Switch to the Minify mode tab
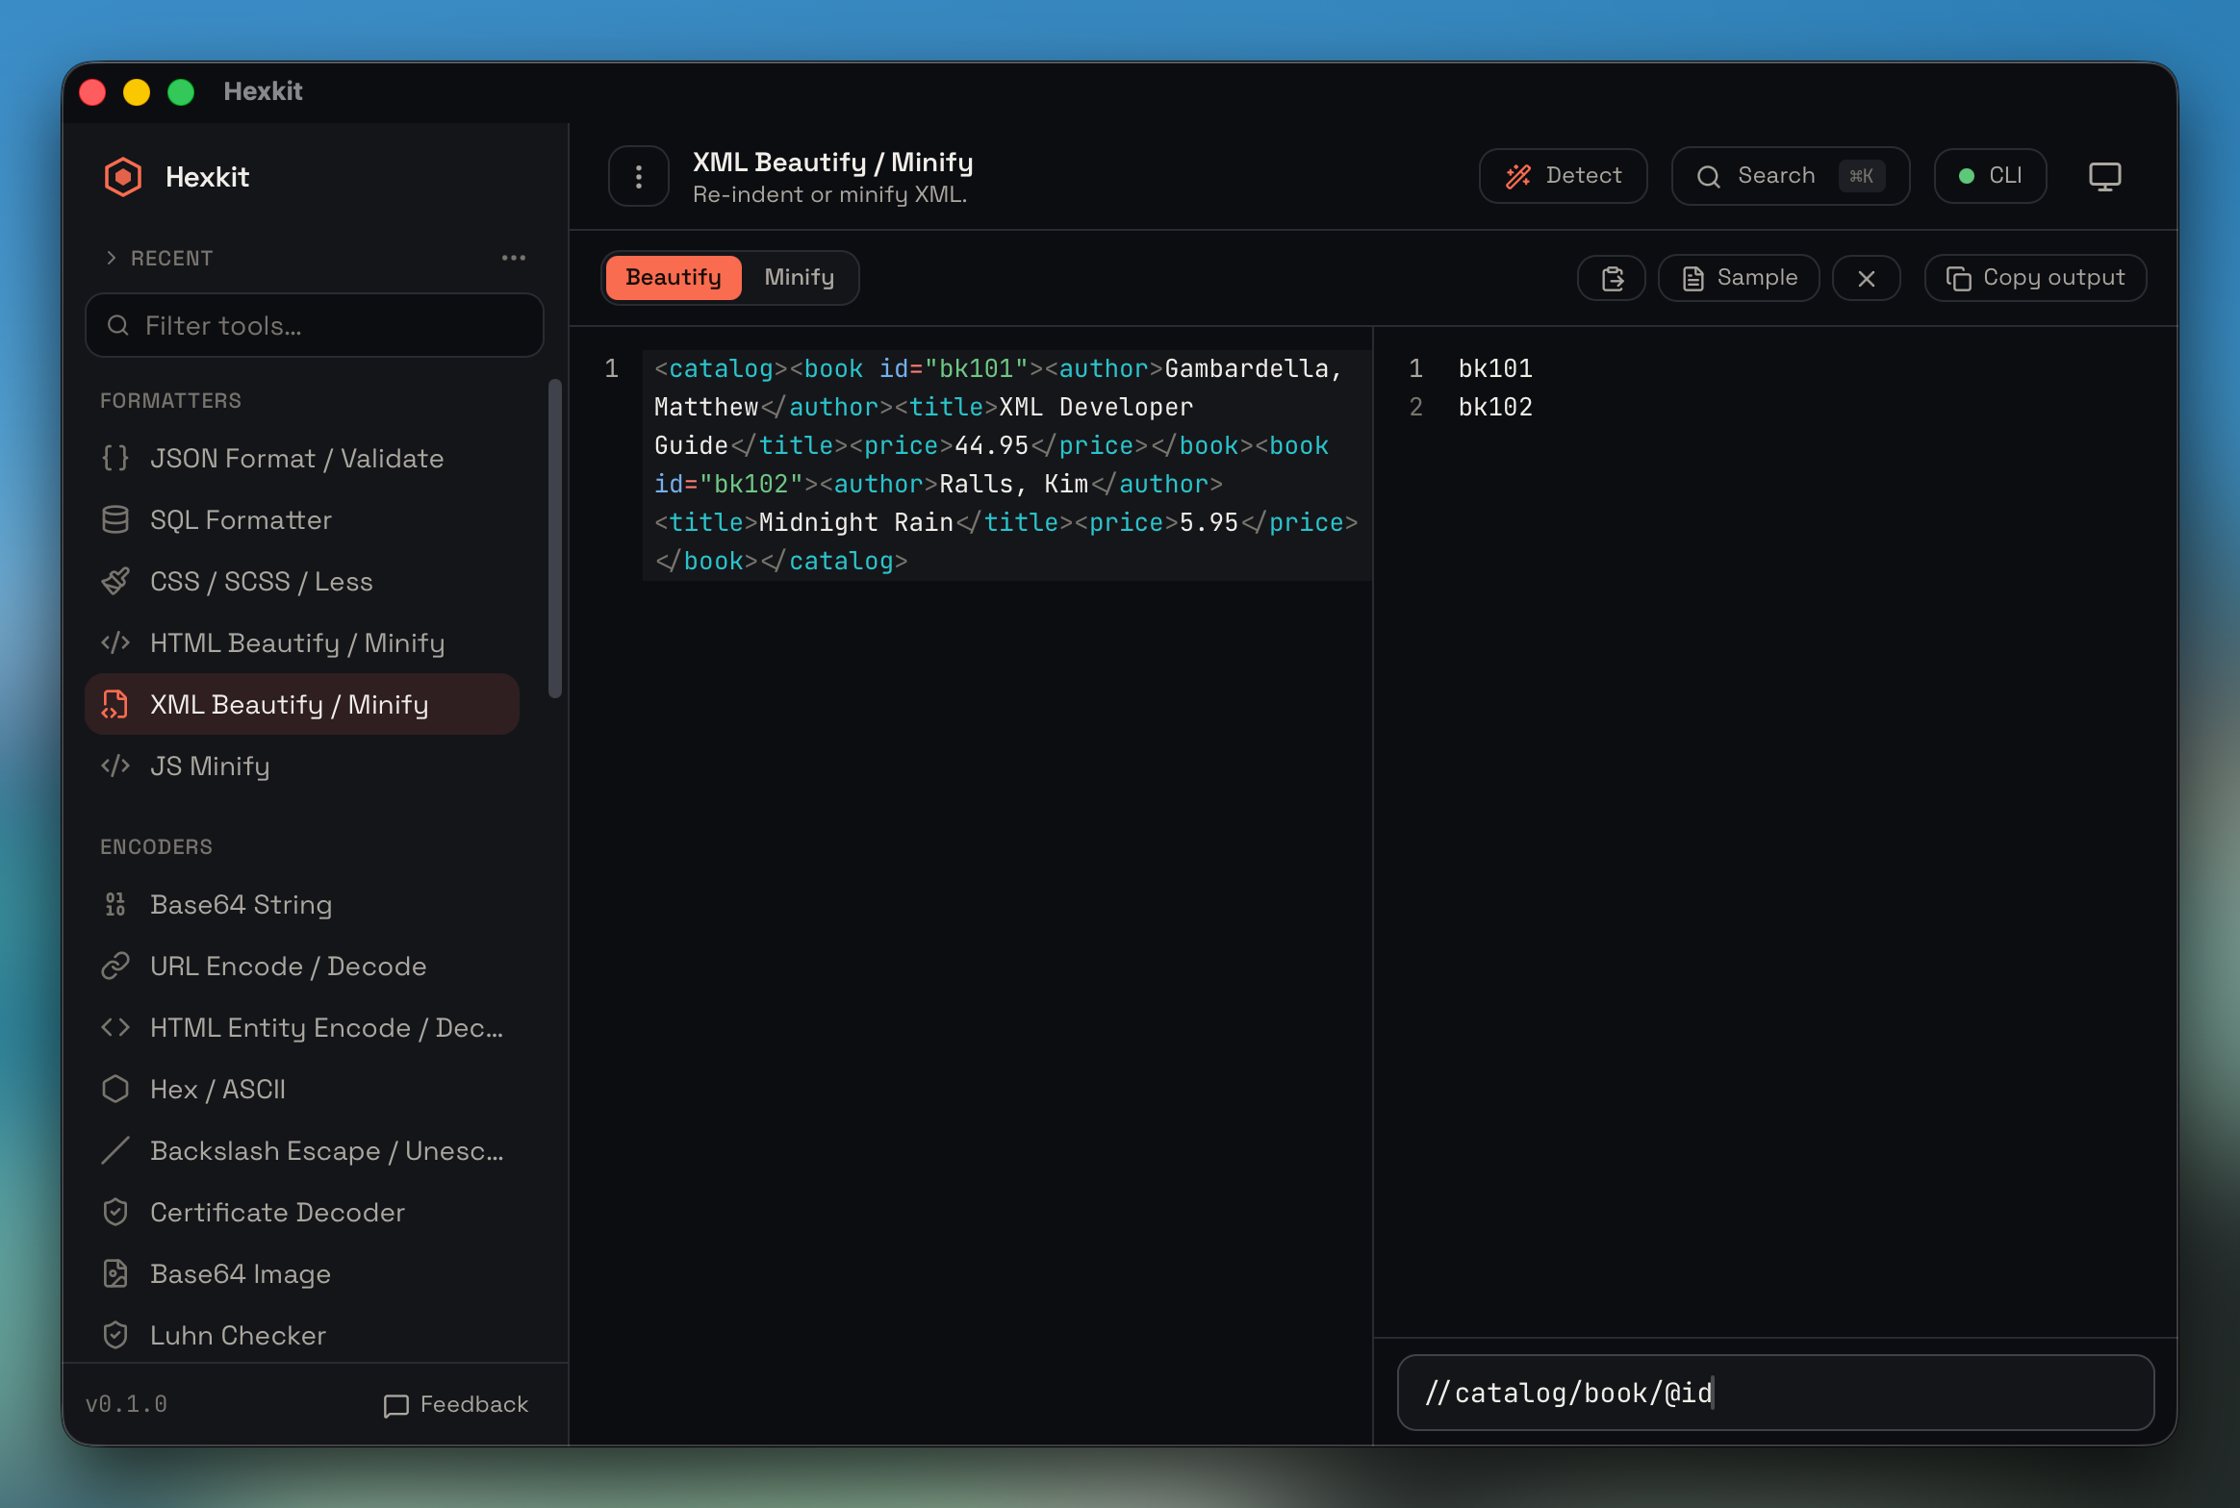The width and height of the screenshot is (2240, 1508). click(x=799, y=278)
